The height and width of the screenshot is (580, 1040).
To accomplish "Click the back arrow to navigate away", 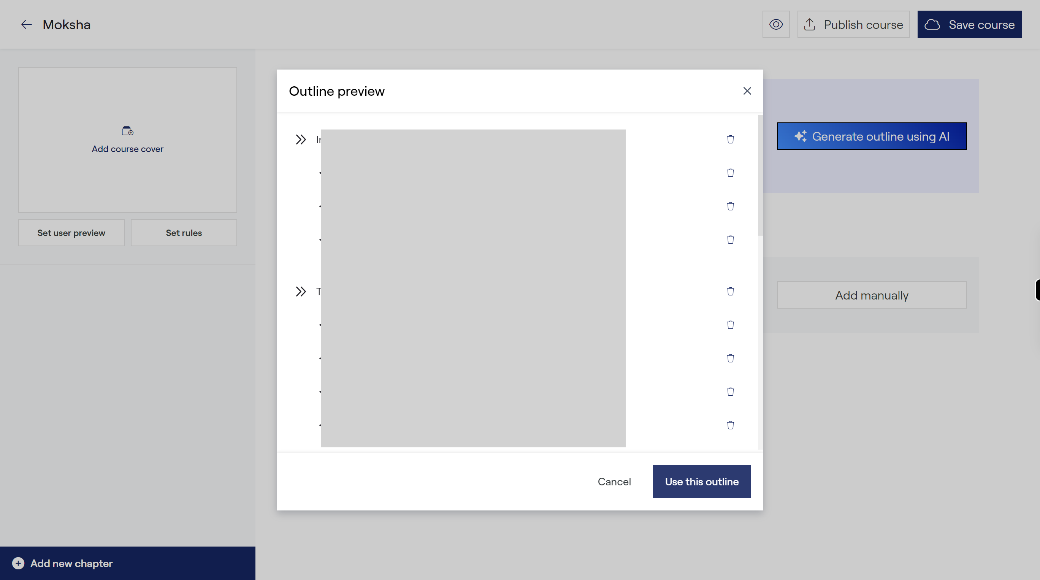I will (x=26, y=24).
